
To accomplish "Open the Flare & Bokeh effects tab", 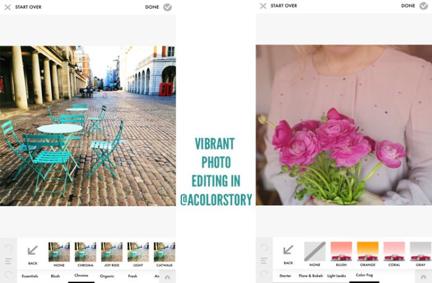I will pyautogui.click(x=310, y=276).
